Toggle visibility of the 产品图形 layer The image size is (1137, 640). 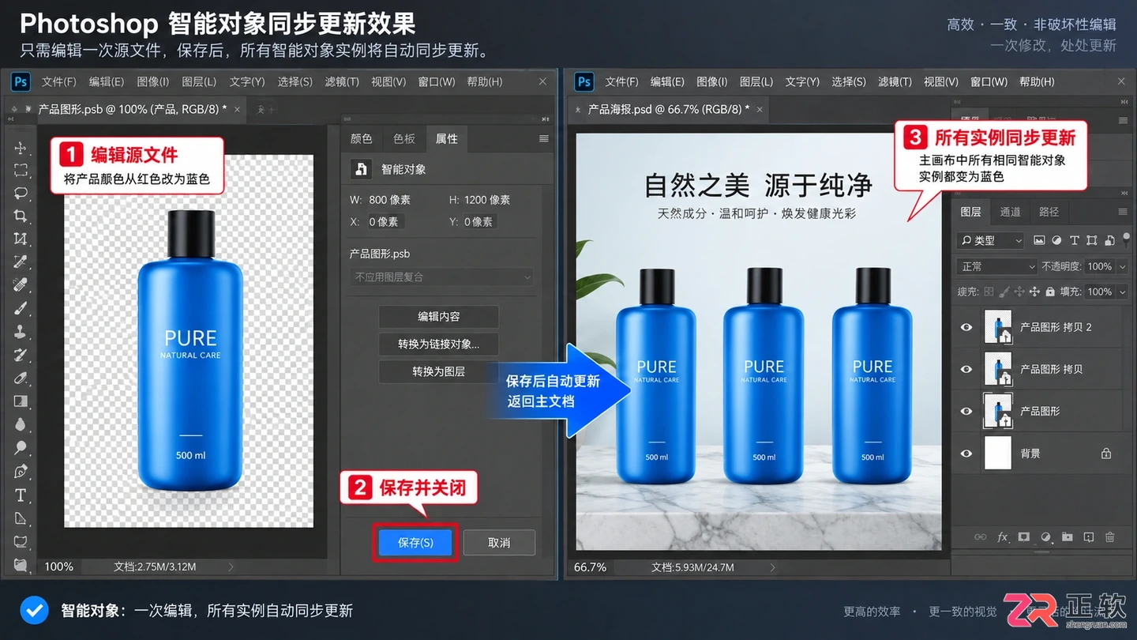(966, 411)
